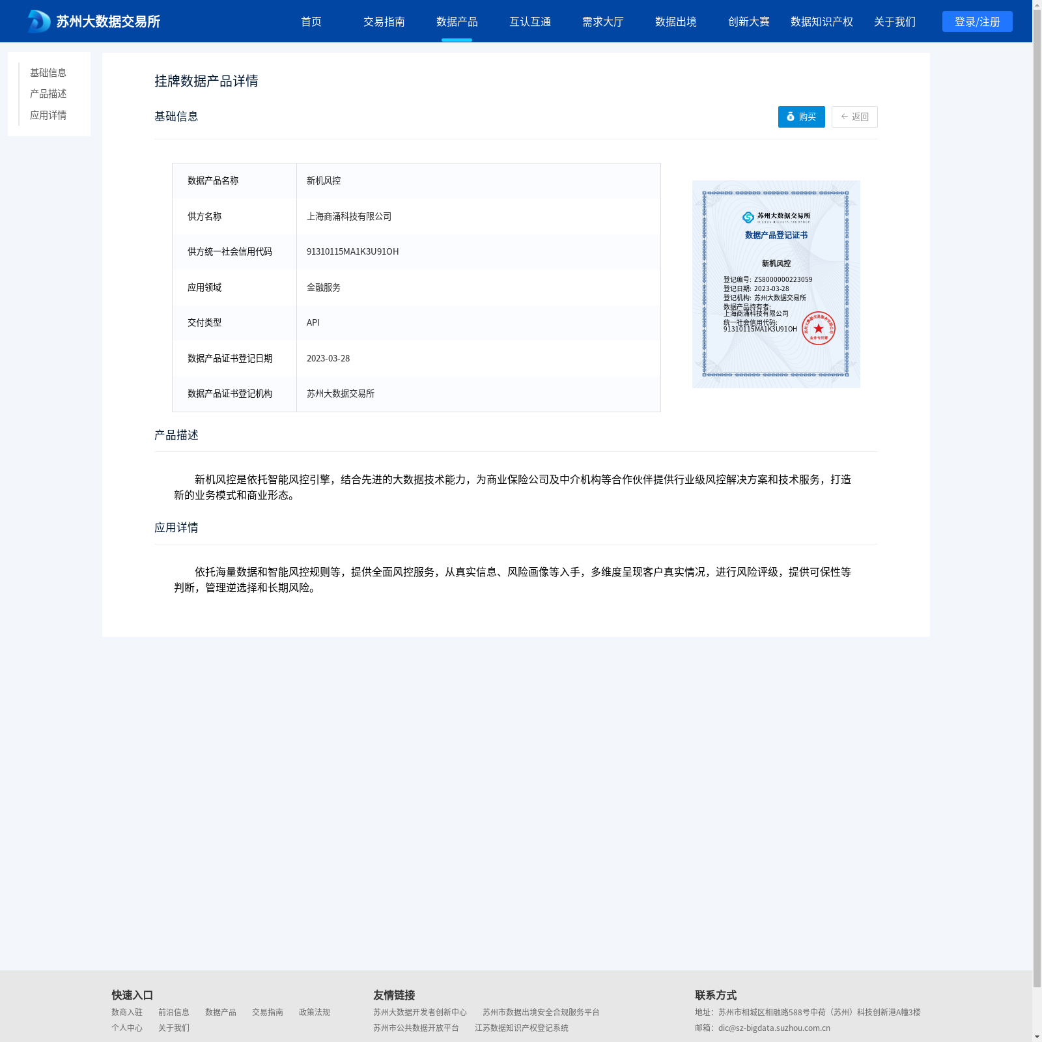Screen dimensions: 1042x1042
Task: Click the 供方统一社会信用代码 label cell
Action: (x=234, y=251)
